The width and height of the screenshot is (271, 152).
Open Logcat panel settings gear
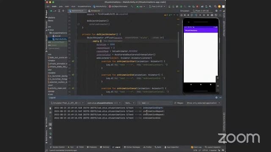tap(216, 98)
